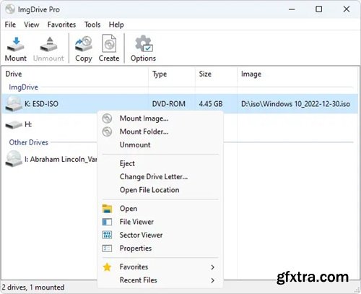Screen dimensions: 361x294
Task: Select the I: Abraham Lincoln drive row
Action: click(50, 159)
